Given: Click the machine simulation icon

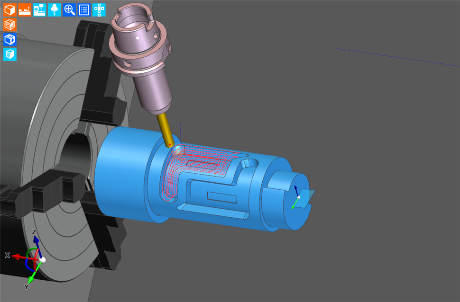Looking at the screenshot, I should coord(40,10).
